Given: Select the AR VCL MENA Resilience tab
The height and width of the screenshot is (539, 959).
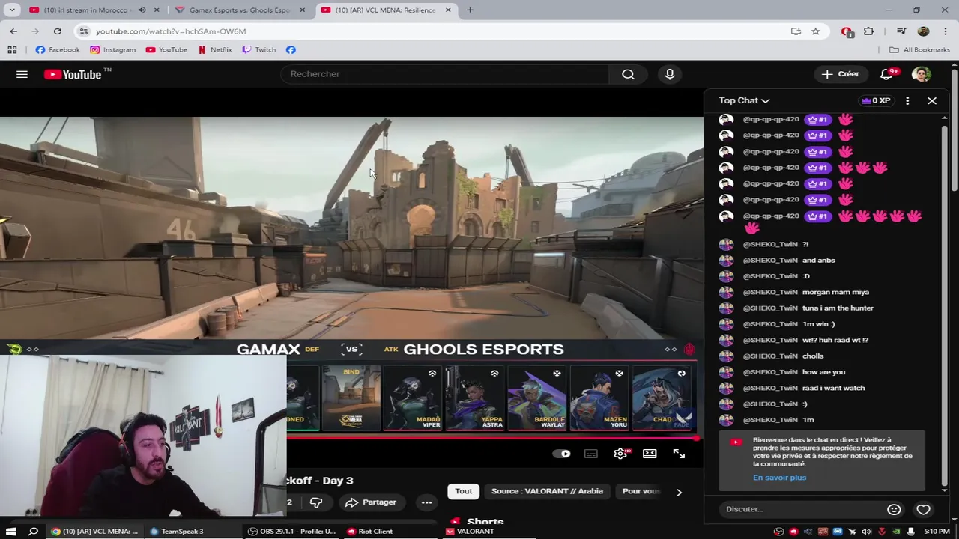Looking at the screenshot, I should coord(385,10).
